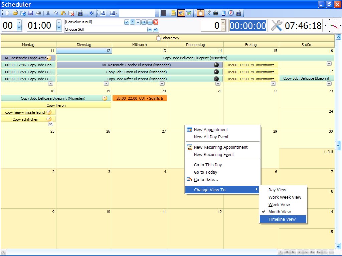
Task: Click the up caret button in EditValue row
Action: click(x=138, y=22)
